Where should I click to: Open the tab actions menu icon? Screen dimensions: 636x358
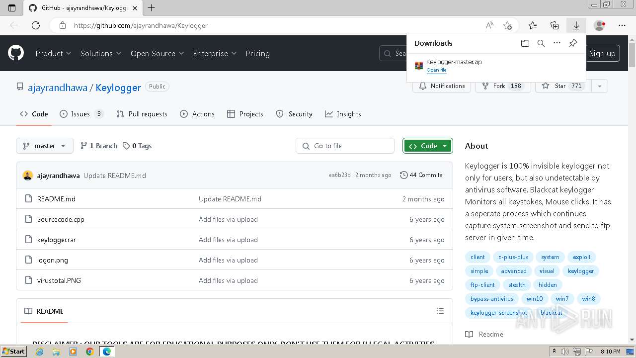(x=12, y=8)
